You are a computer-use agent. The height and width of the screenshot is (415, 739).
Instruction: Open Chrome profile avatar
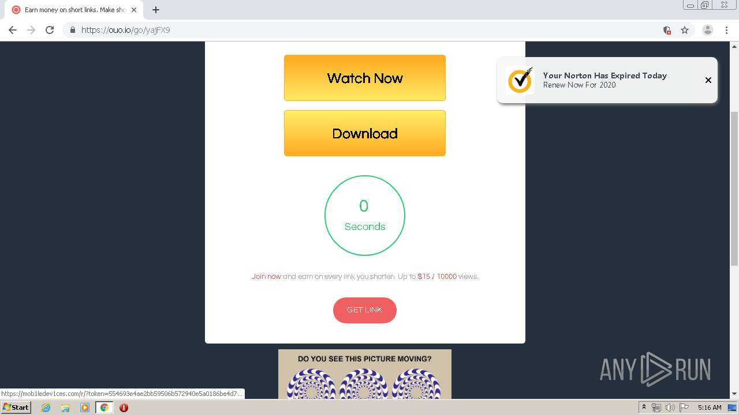[708, 30]
